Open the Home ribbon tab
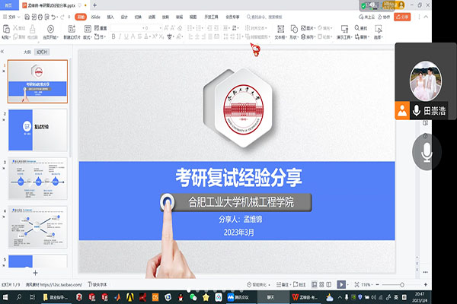Image resolution: width=457 pixels, height=304 pixels. tap(81, 17)
